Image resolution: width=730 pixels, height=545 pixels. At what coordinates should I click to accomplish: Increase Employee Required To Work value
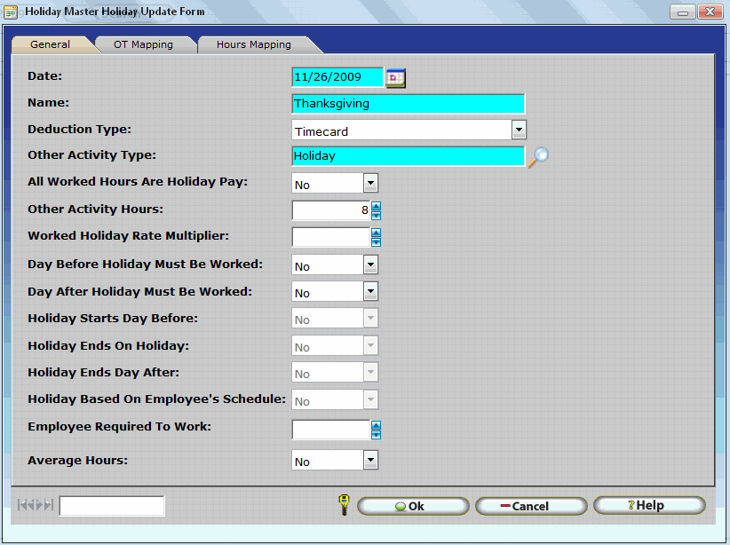coord(377,426)
